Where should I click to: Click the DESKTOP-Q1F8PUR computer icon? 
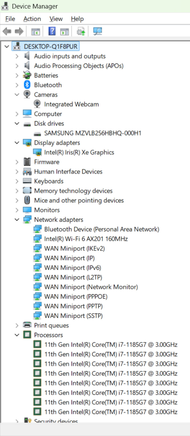[17, 46]
